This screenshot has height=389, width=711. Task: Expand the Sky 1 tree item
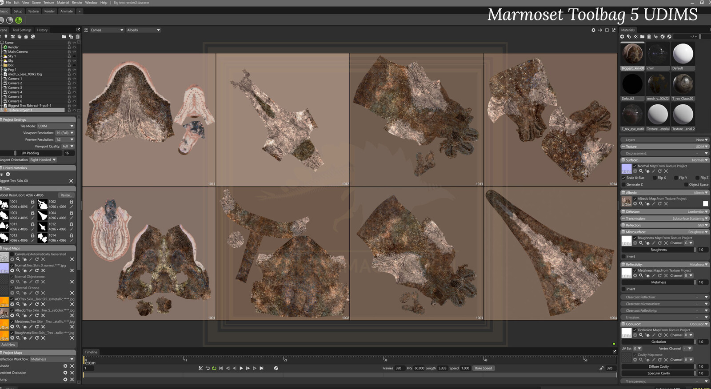tap(2, 56)
